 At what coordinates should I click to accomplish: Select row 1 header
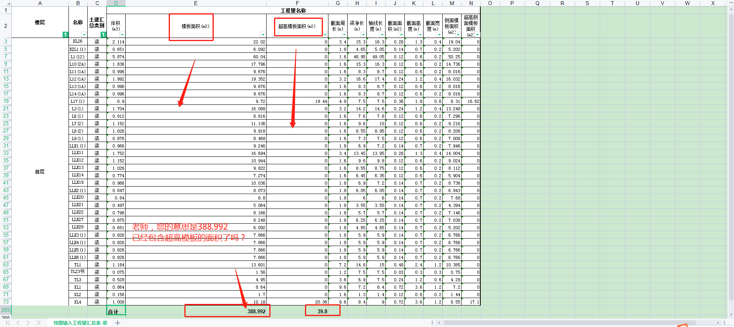(x=5, y=11)
